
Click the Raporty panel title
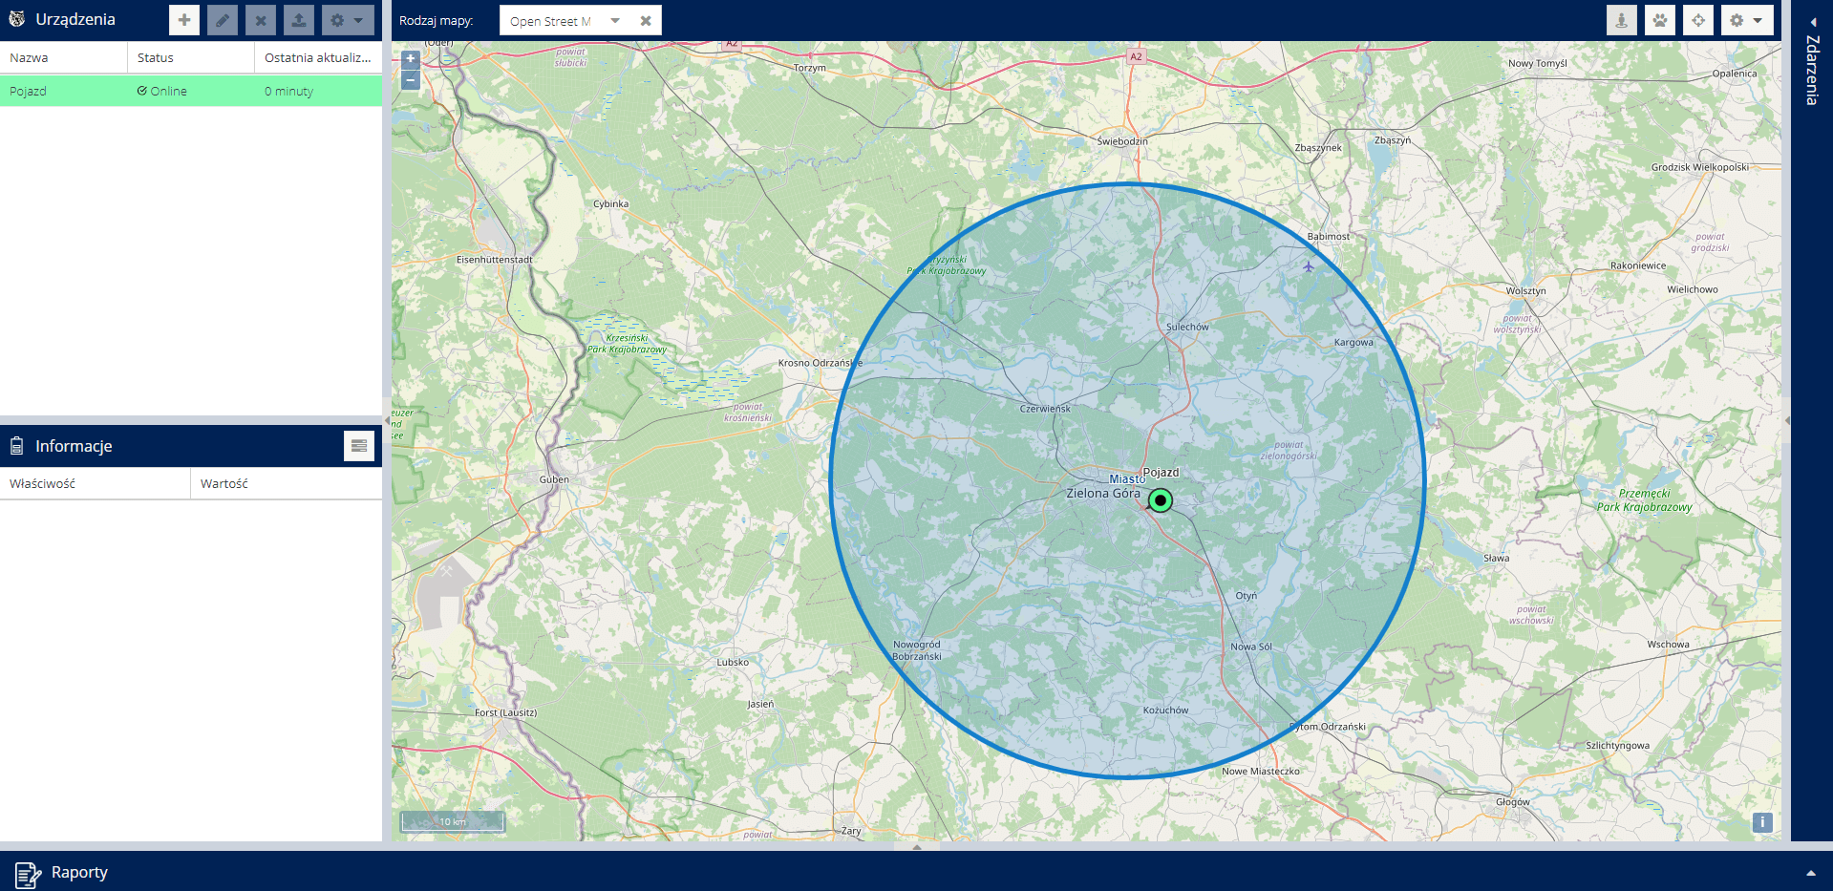(79, 872)
